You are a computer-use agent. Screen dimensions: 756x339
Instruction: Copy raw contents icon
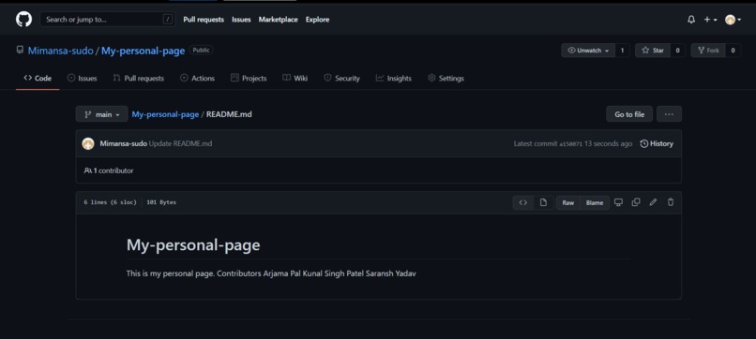[x=636, y=202]
